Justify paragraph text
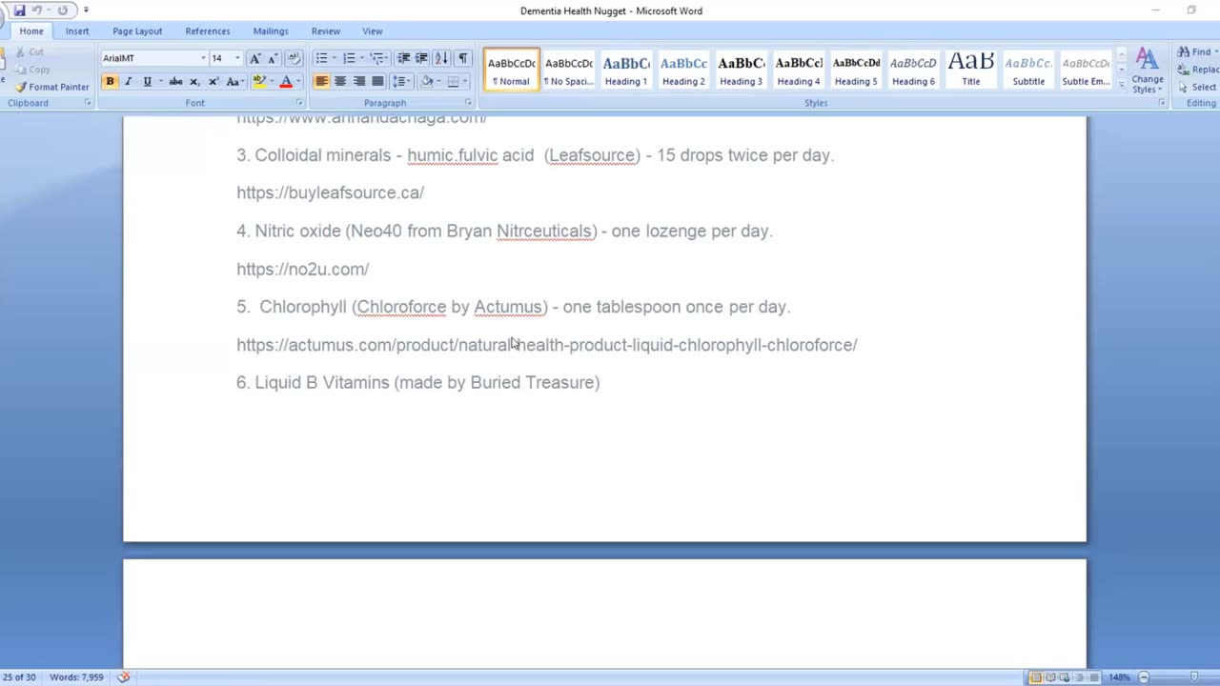The width and height of the screenshot is (1220, 686). pyautogui.click(x=377, y=82)
